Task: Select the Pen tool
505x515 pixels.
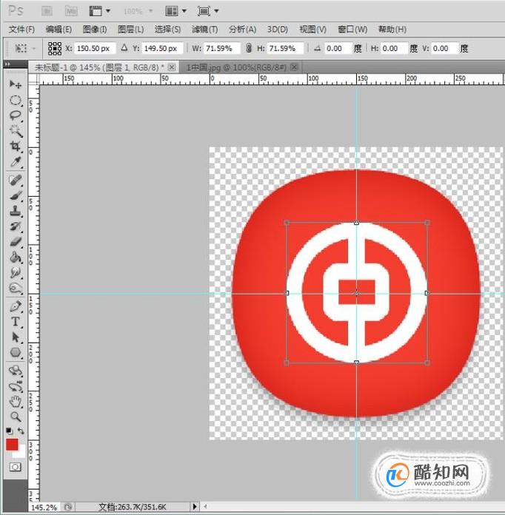Action: coord(15,306)
